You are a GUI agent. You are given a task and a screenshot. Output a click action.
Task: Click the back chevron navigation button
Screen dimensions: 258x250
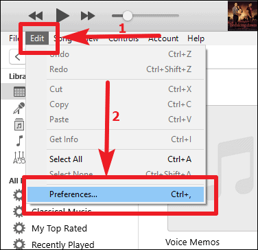pos(17,57)
